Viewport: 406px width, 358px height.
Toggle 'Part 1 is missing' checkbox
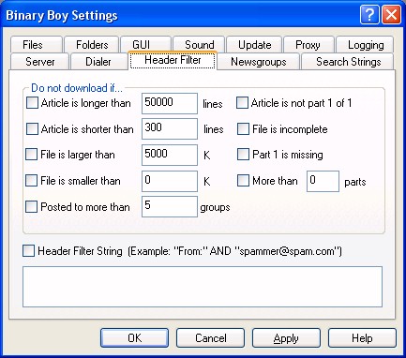[x=243, y=155]
